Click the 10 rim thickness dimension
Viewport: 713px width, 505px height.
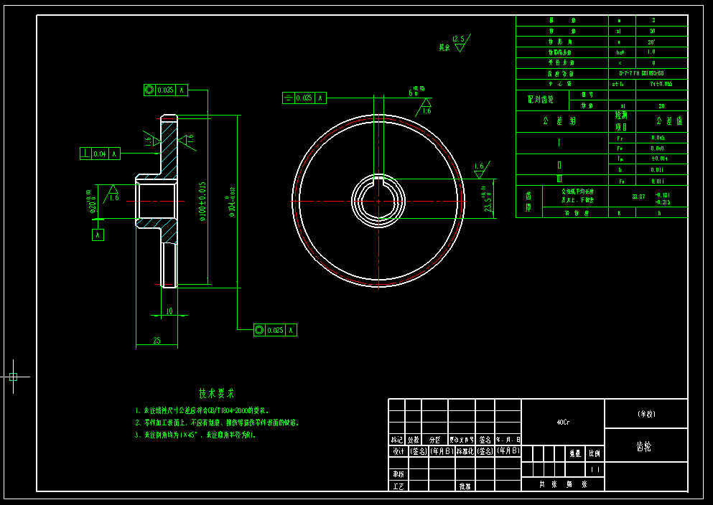tap(169, 311)
